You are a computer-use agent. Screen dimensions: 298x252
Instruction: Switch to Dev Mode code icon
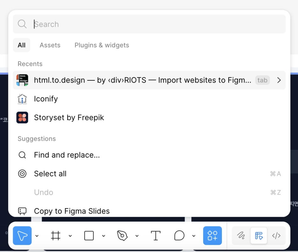click(276, 235)
